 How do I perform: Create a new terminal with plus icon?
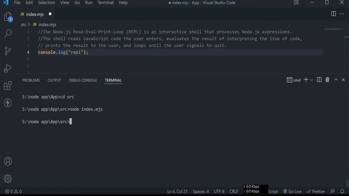[306, 80]
